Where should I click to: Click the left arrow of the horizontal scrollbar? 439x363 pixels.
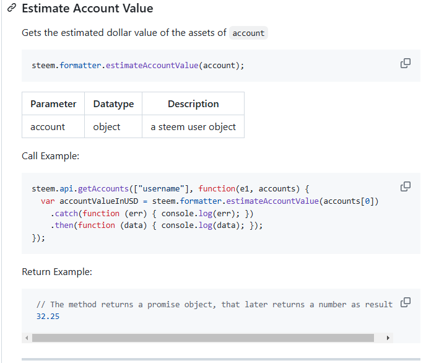coord(27,338)
